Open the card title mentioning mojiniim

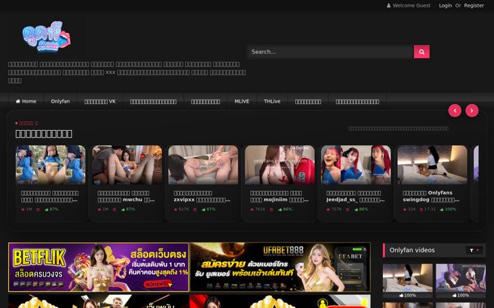pyautogui.click(x=279, y=196)
